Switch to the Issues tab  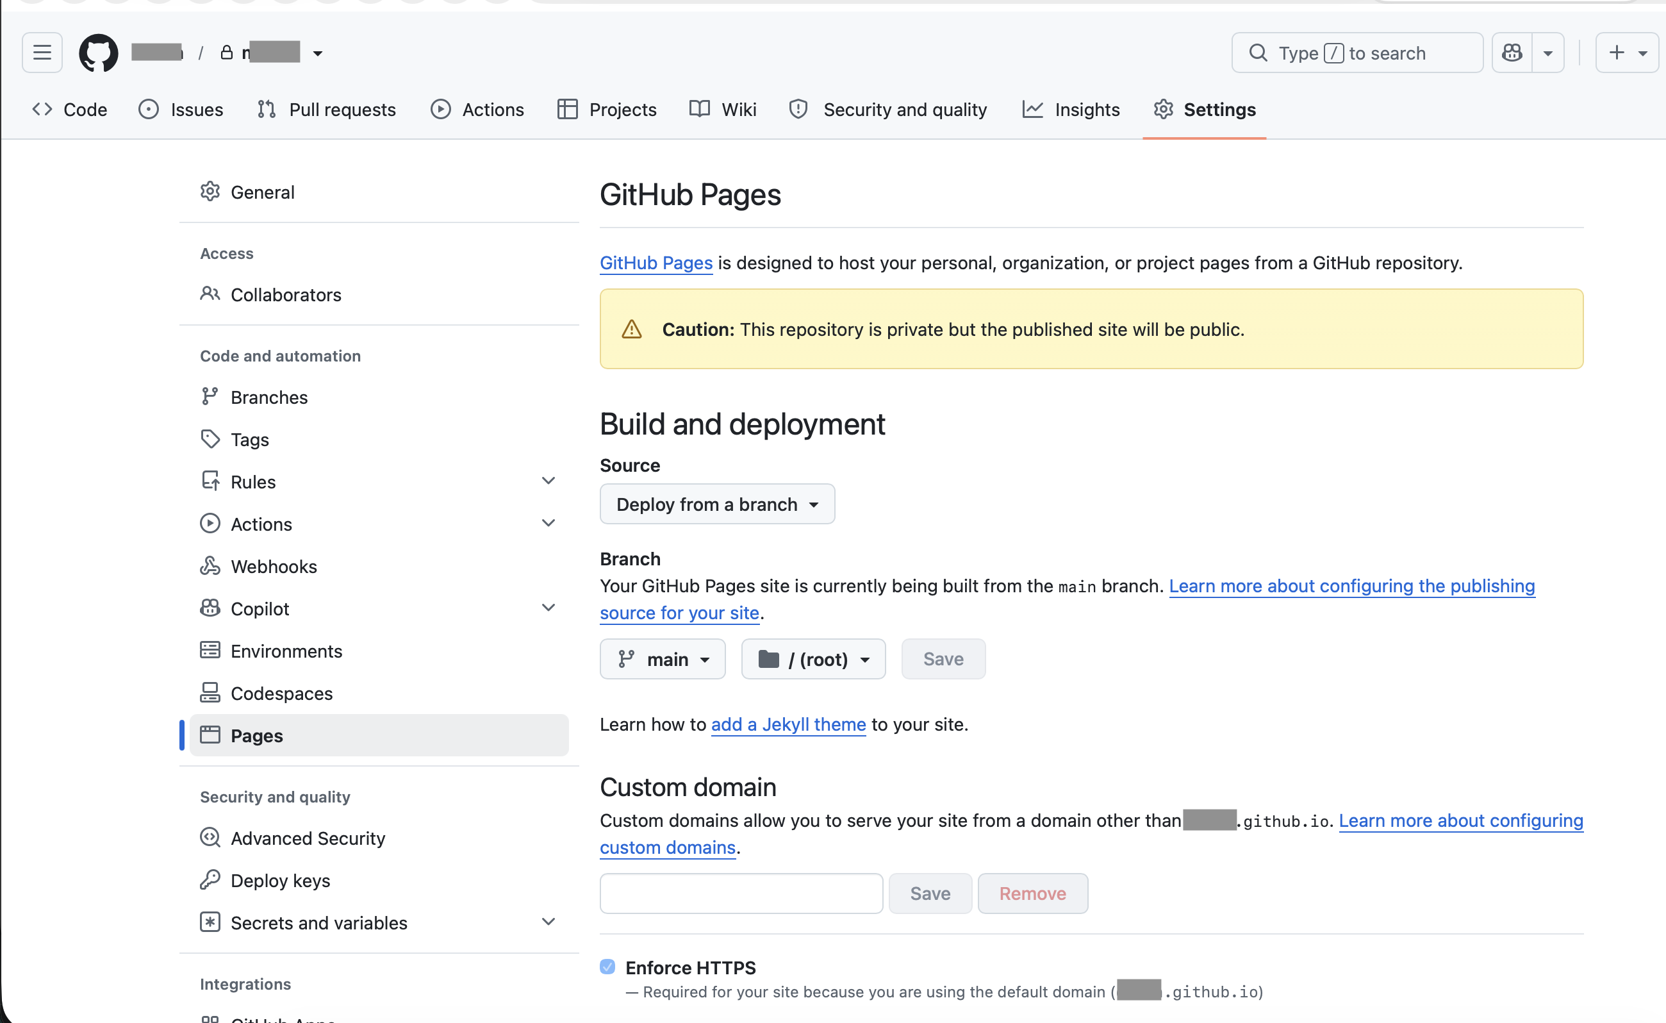181,109
